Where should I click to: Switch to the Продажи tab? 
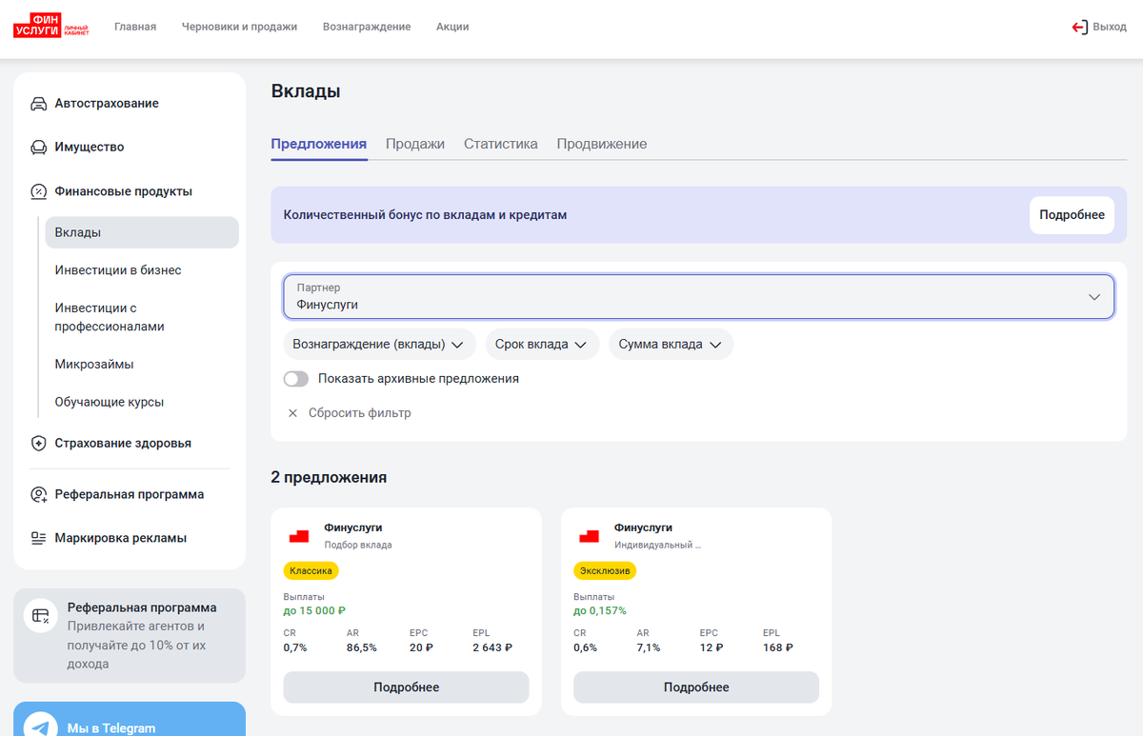pyautogui.click(x=415, y=144)
